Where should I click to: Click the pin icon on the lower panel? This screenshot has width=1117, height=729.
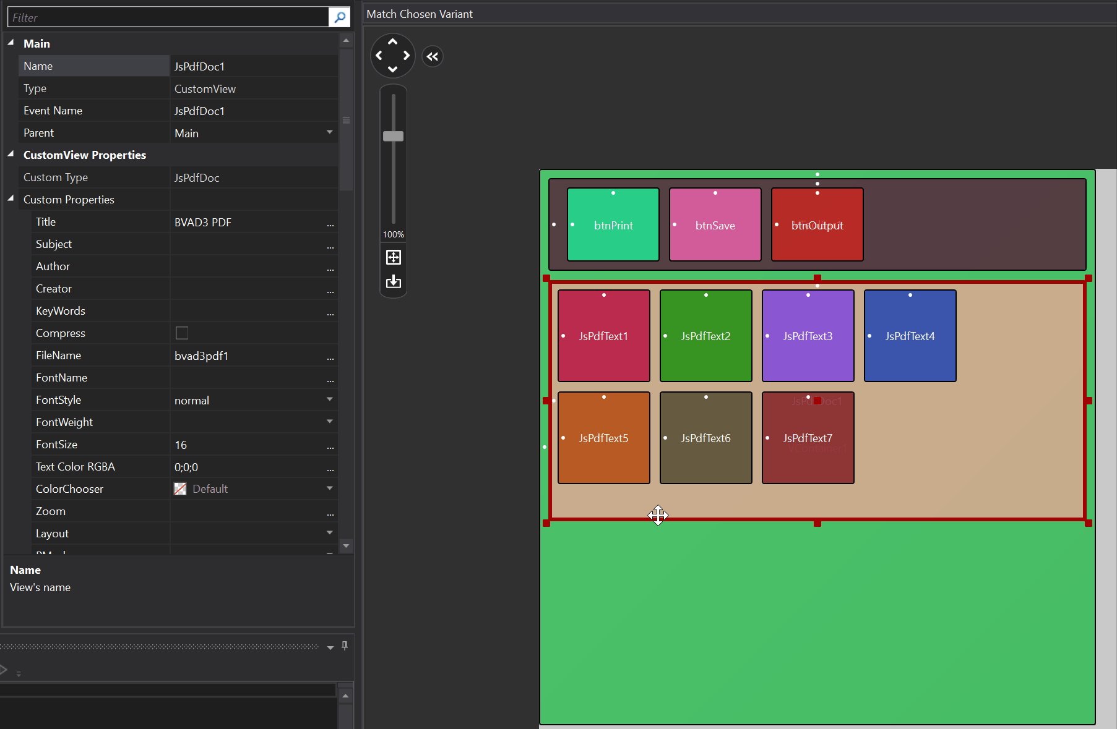[345, 646]
